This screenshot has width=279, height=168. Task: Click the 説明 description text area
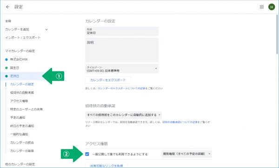tap(122, 50)
